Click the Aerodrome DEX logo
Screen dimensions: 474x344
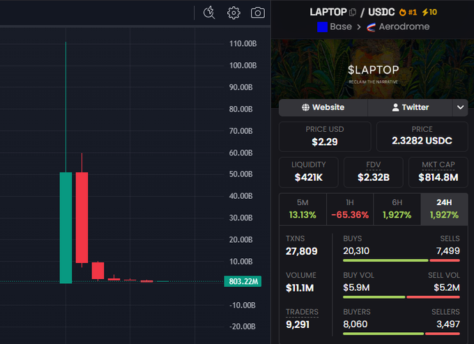coord(372,27)
